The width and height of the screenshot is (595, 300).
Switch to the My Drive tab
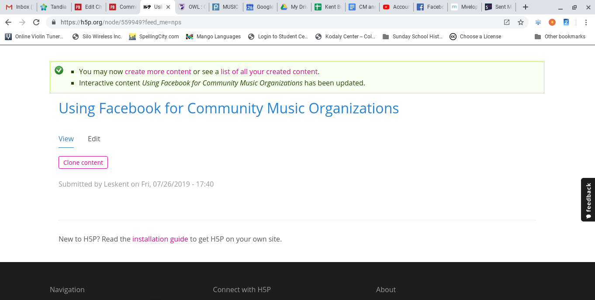click(x=294, y=7)
